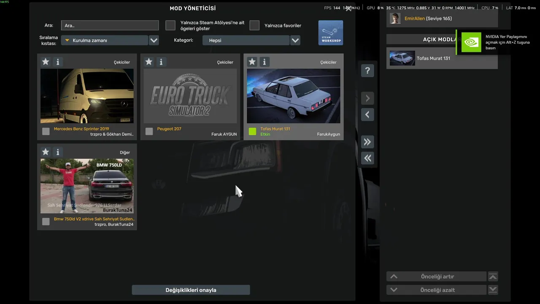Select Tofas Murat 131 in active mods list
Viewport: 540px width, 304px height.
(x=442, y=58)
